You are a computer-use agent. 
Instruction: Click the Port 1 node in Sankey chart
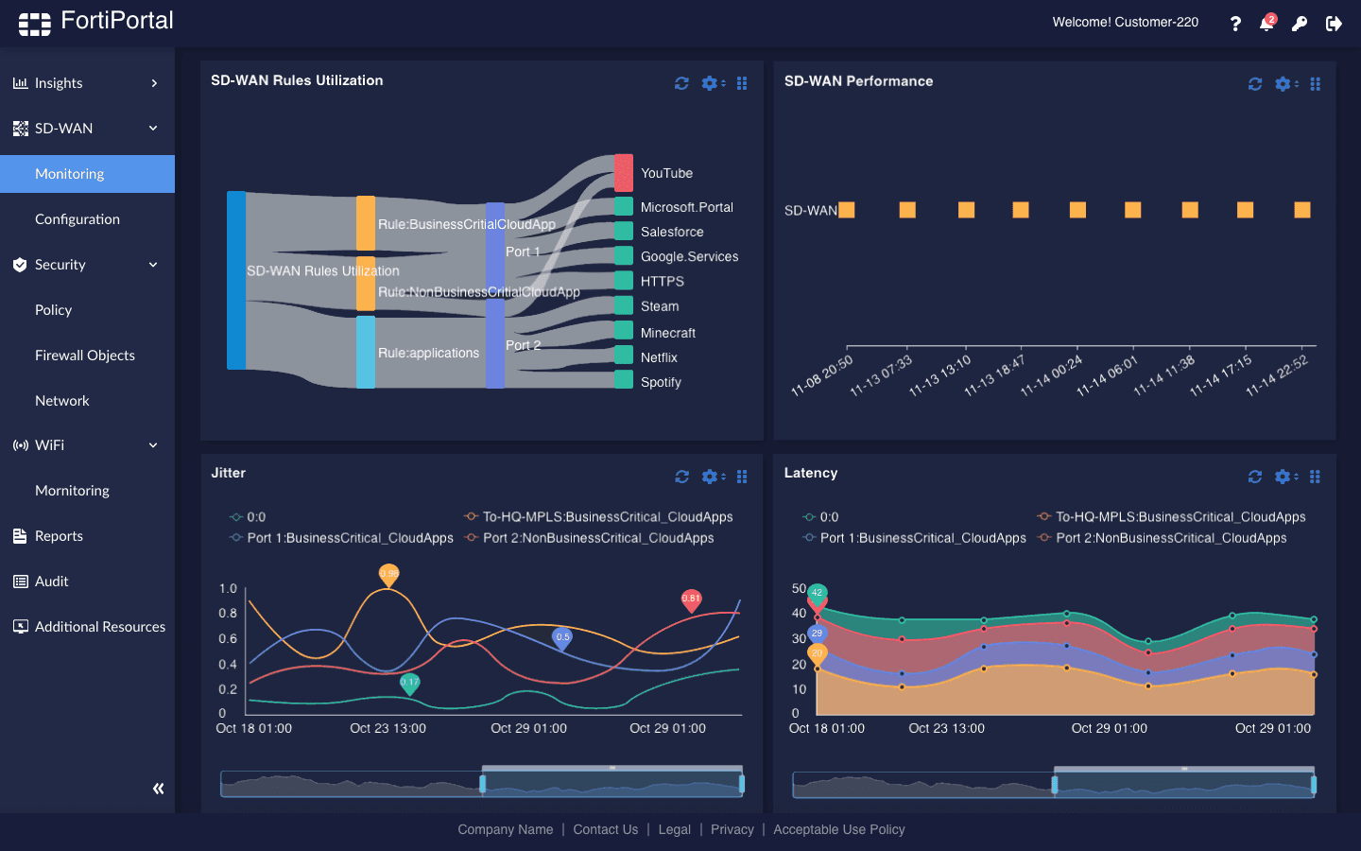tap(495, 251)
